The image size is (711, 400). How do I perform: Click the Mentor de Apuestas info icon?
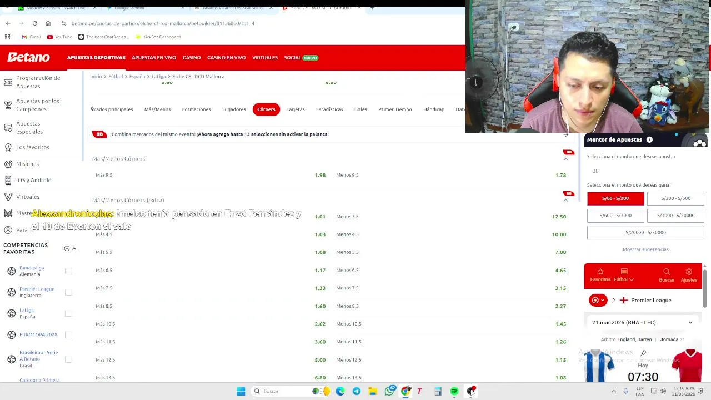[649, 140]
